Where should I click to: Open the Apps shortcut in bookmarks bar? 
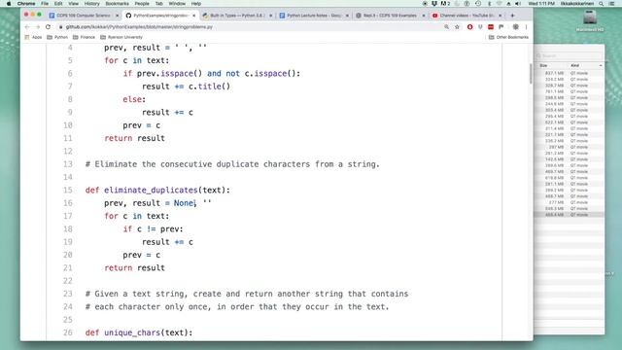tap(33, 37)
